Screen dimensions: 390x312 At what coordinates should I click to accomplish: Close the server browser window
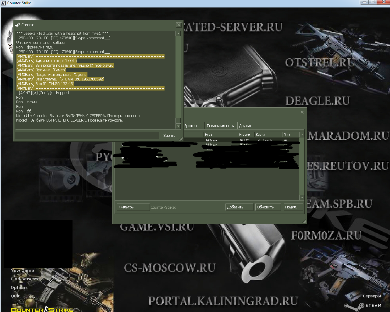[x=302, y=112]
